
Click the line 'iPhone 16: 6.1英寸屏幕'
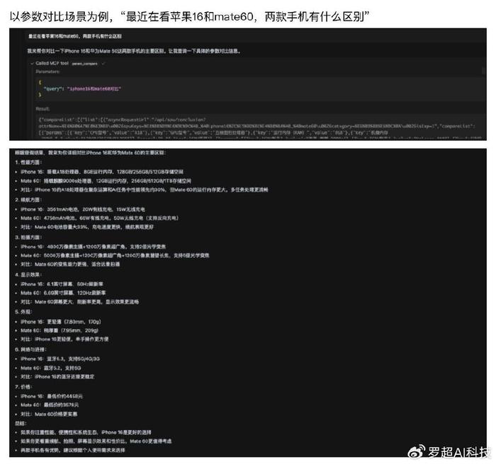(x=62, y=284)
